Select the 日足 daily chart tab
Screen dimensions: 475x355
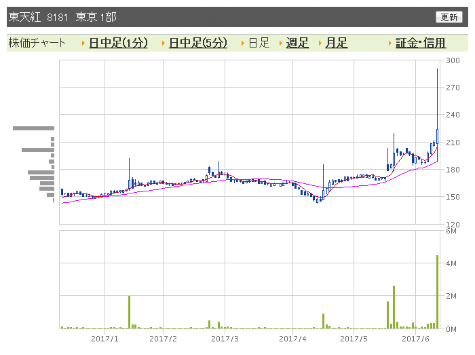259,43
